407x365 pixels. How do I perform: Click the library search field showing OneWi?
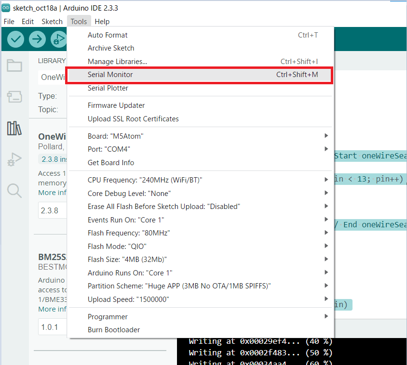point(53,77)
